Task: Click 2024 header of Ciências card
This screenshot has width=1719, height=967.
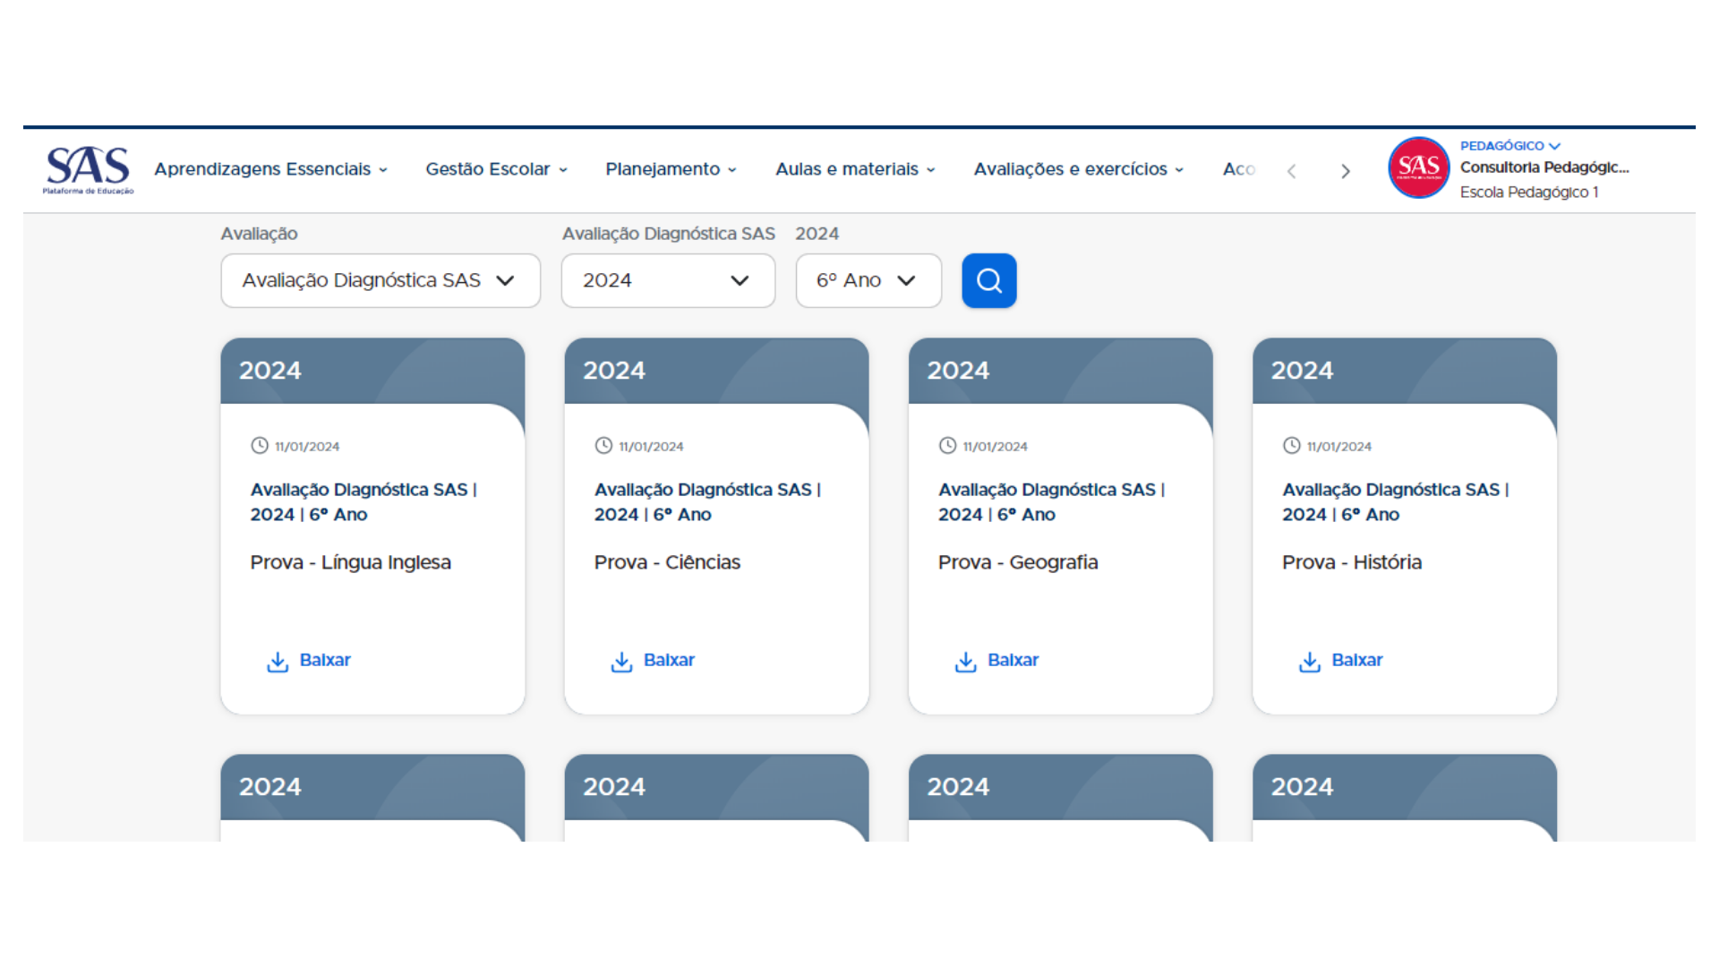Action: click(614, 371)
